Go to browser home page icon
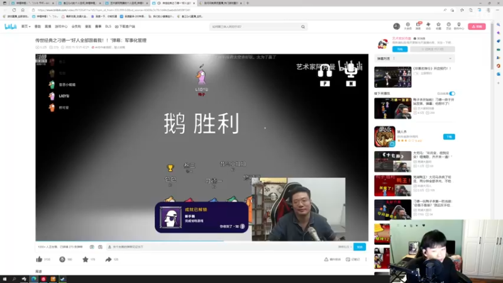 (x=23, y=10)
